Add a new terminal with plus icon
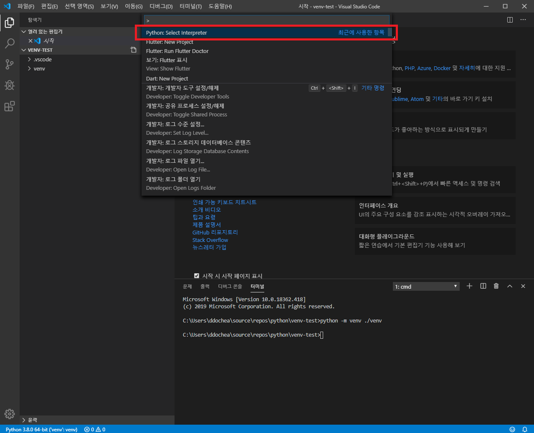 pos(469,286)
